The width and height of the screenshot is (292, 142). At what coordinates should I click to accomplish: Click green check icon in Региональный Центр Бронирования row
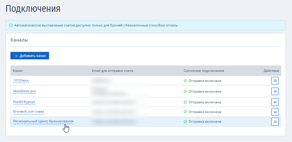[185, 122]
